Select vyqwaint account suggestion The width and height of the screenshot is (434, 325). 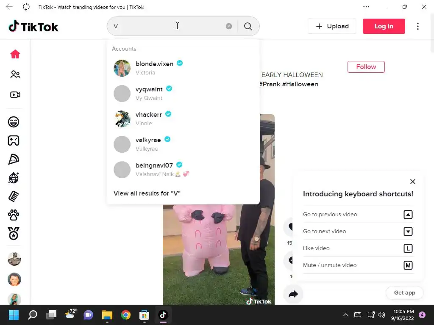click(183, 94)
